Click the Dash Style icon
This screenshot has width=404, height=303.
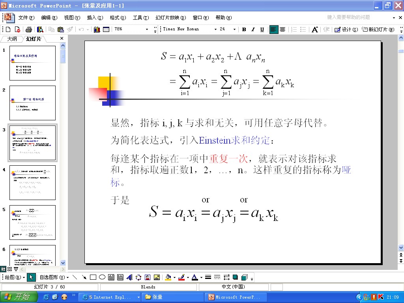click(217, 277)
